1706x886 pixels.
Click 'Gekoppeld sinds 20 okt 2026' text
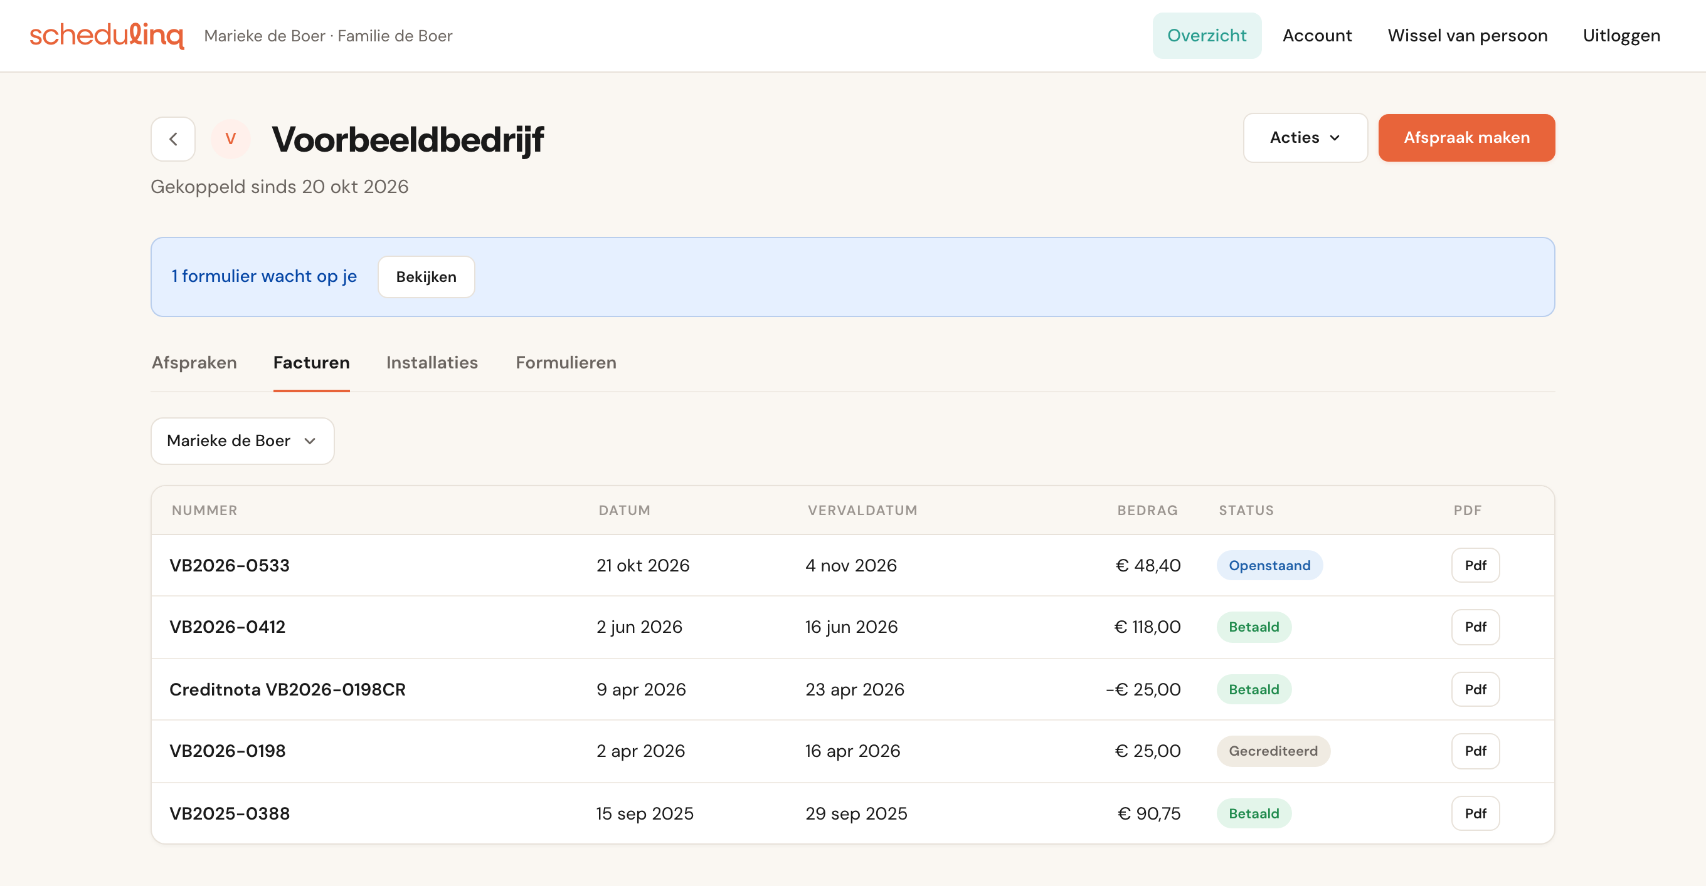click(x=280, y=187)
